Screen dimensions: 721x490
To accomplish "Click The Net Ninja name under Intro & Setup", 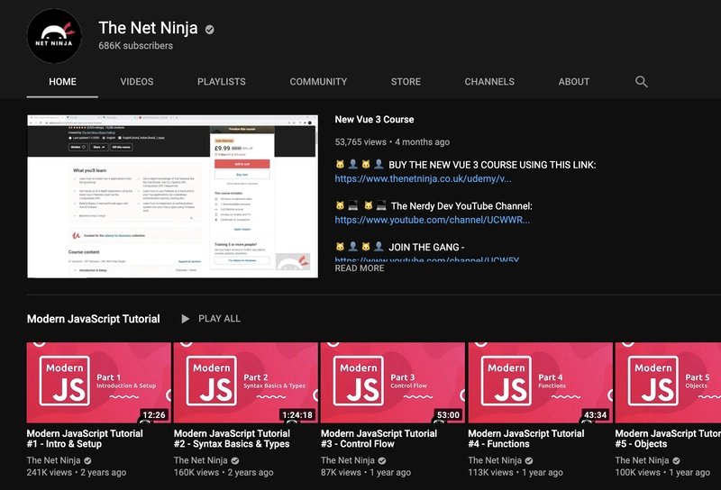I will pyautogui.click(x=53, y=460).
